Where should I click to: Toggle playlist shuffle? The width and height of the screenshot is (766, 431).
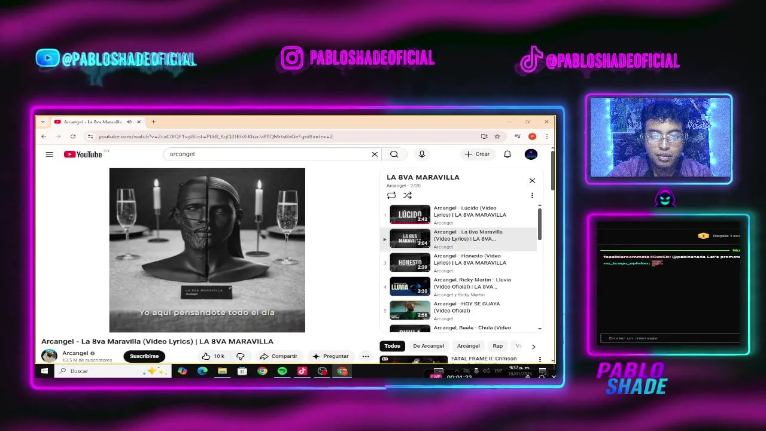click(x=408, y=195)
